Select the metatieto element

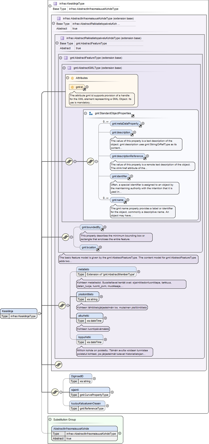tap(106, 272)
